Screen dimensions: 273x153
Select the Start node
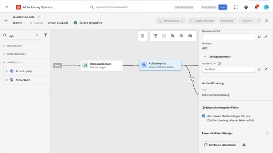pyautogui.click(x=57, y=65)
